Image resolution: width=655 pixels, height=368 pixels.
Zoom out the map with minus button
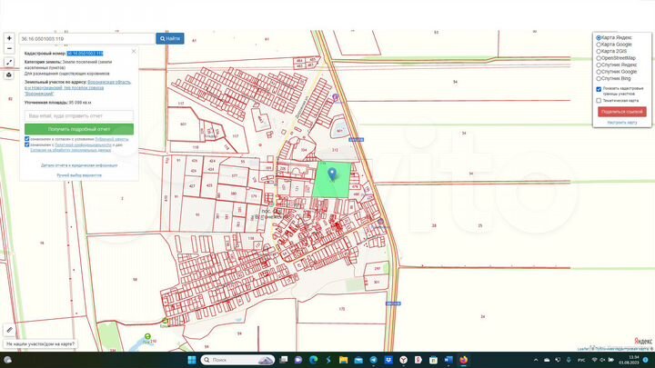tap(9, 49)
